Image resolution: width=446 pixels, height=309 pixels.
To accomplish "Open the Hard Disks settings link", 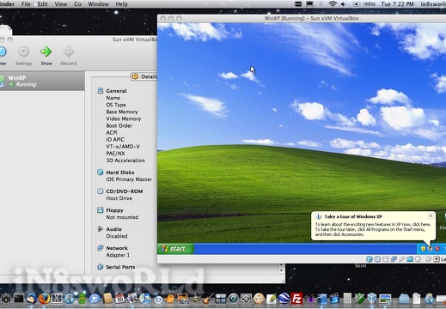I will click(x=120, y=173).
